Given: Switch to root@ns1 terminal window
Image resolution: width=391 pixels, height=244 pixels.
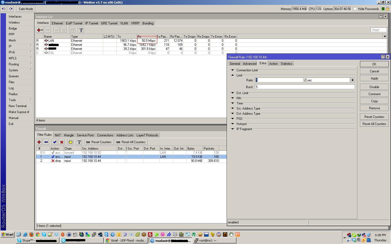Looking at the screenshot, I should point(215,240).
